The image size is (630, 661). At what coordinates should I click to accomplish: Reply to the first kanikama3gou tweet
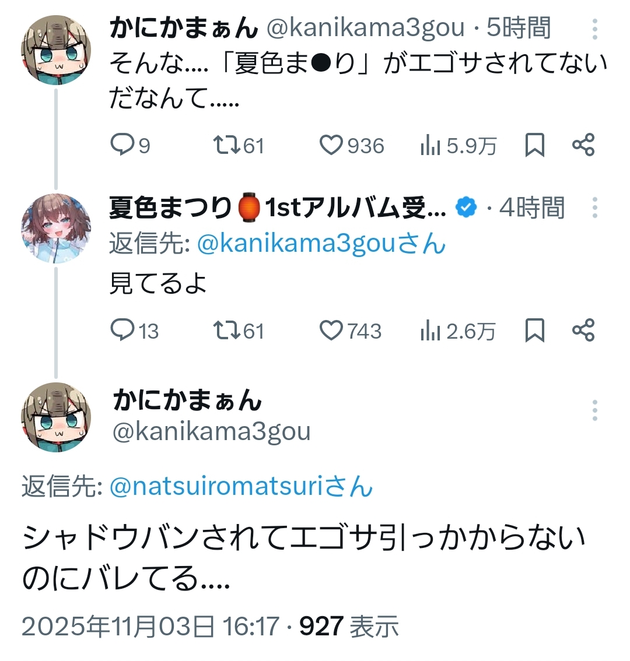(122, 145)
